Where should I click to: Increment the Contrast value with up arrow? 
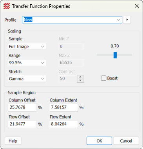pyautogui.click(x=80, y=77)
